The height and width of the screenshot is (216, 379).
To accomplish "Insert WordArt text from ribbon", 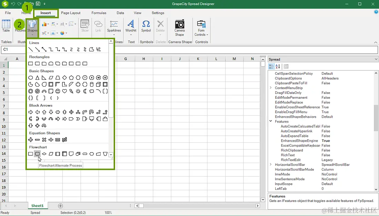I will [x=131, y=26].
